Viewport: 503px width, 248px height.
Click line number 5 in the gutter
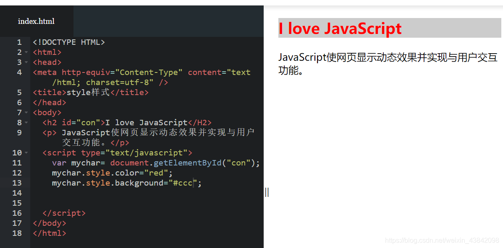tap(19, 93)
